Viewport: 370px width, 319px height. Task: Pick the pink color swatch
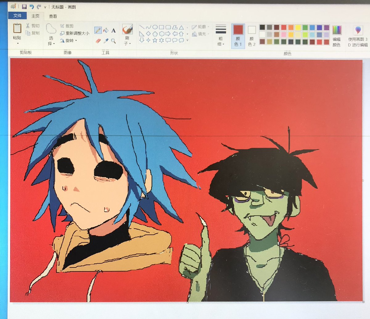point(283,35)
